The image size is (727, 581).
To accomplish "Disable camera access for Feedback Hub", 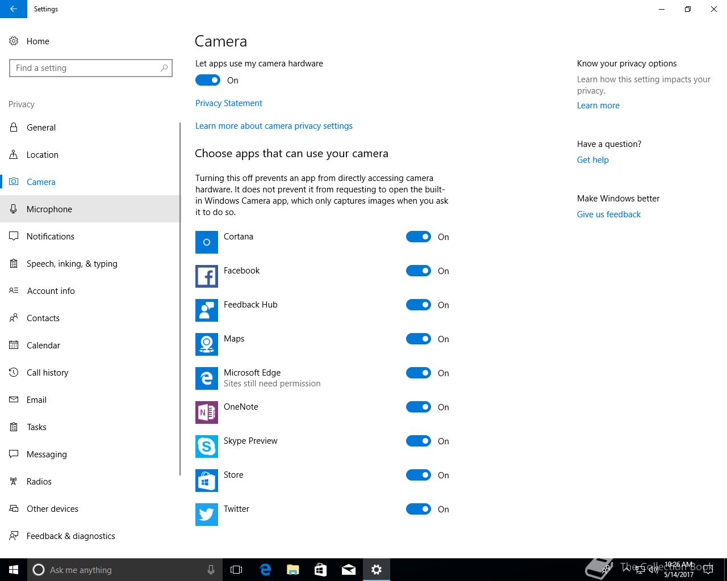I will [419, 305].
